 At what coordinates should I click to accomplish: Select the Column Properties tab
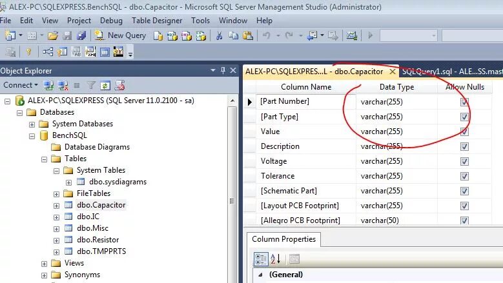[x=283, y=239]
